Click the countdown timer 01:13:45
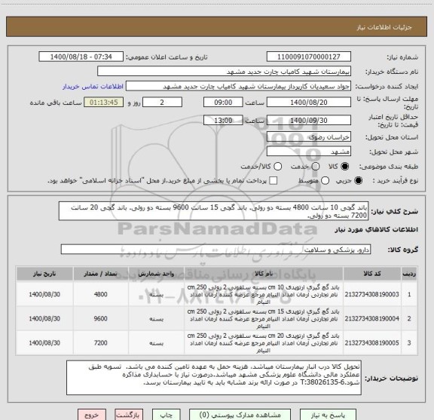The height and width of the screenshot is (420, 434). (x=104, y=103)
